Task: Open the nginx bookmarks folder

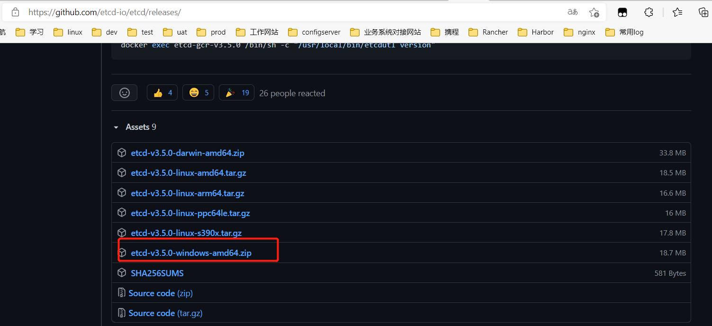Action: point(580,32)
